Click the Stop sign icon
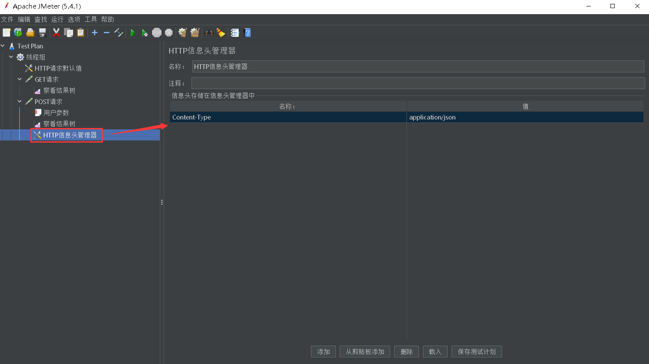This screenshot has height=364, width=649. [157, 33]
